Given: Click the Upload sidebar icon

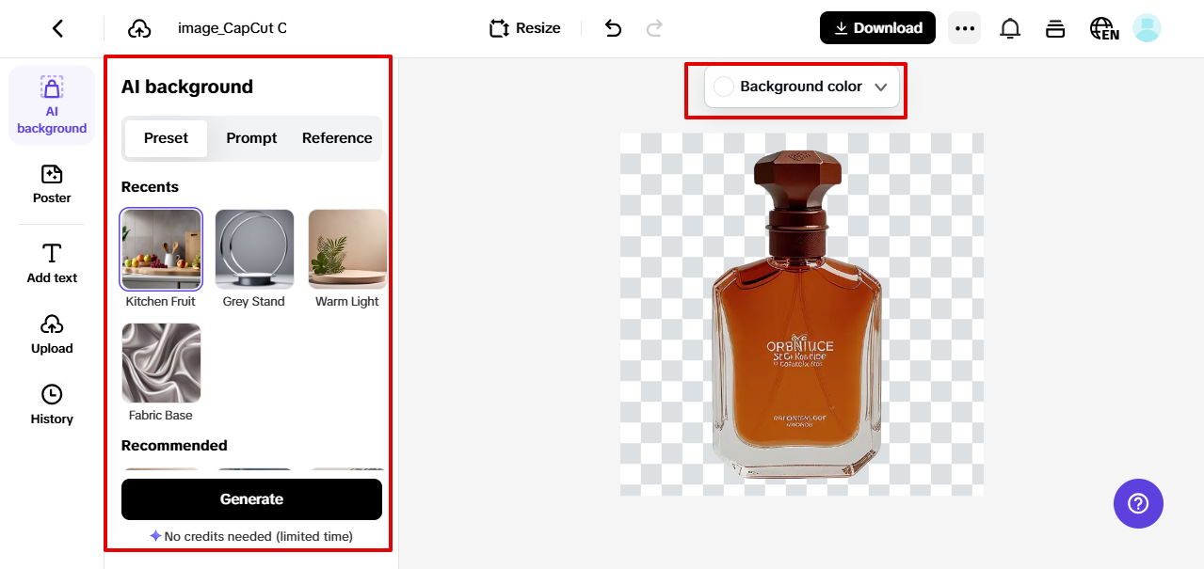Looking at the screenshot, I should (51, 333).
